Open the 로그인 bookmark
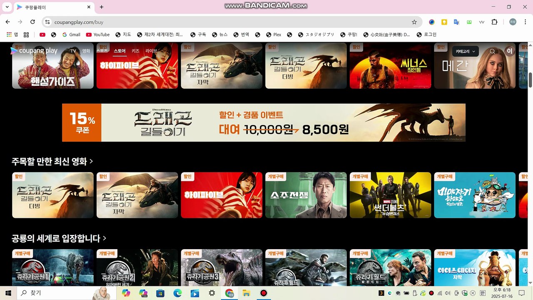Image resolution: width=533 pixels, height=300 pixels. [426, 35]
